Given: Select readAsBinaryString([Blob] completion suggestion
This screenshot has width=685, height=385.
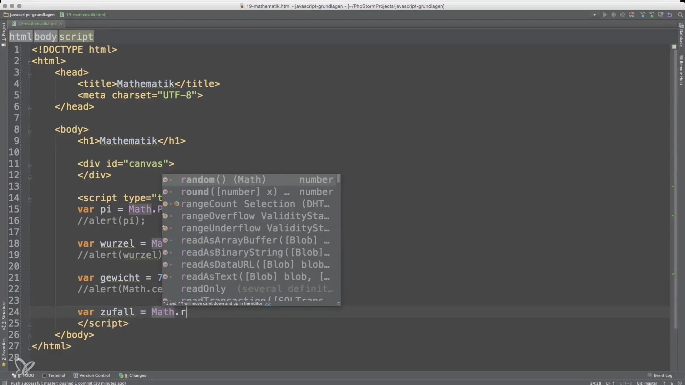Looking at the screenshot, I should click(250, 252).
